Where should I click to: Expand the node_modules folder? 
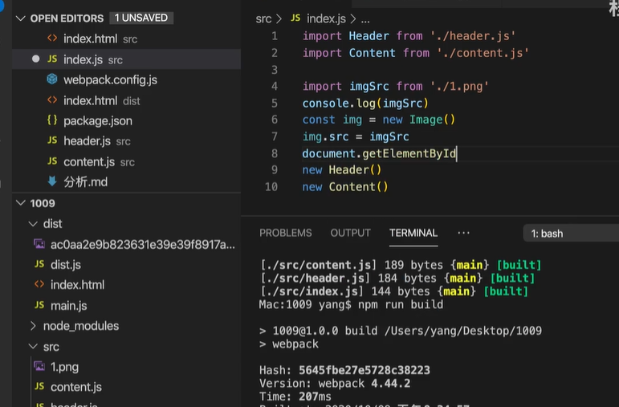click(x=33, y=326)
